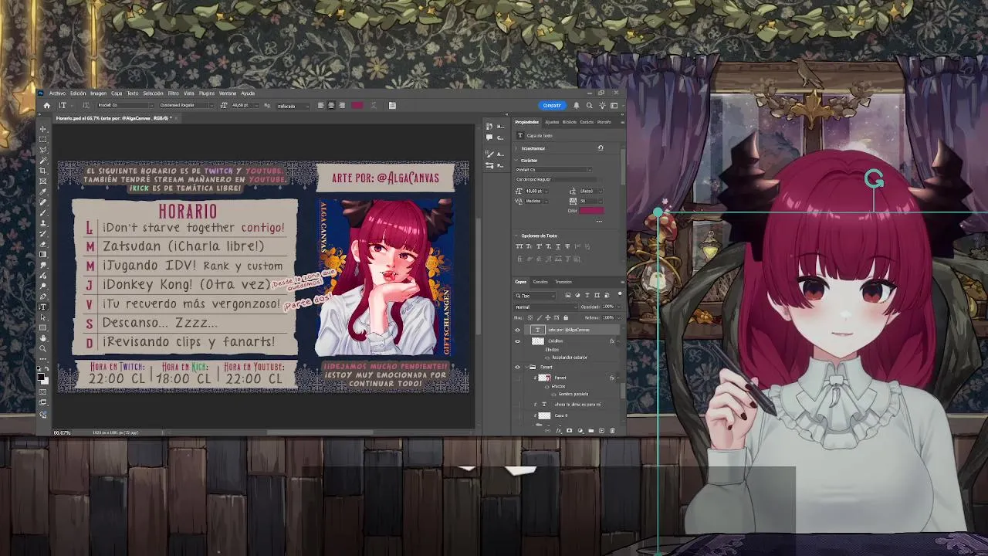Create a new layer
The width and height of the screenshot is (988, 556).
coord(601,430)
